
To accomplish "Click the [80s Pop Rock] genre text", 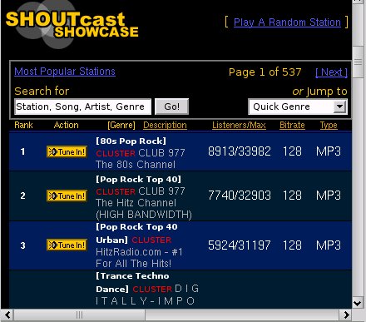I will coord(131,141).
